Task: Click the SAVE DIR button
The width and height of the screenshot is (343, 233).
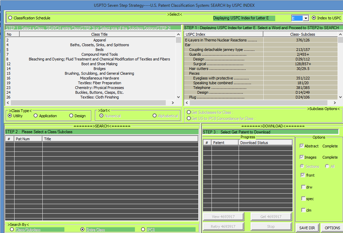Action: coord(307,228)
